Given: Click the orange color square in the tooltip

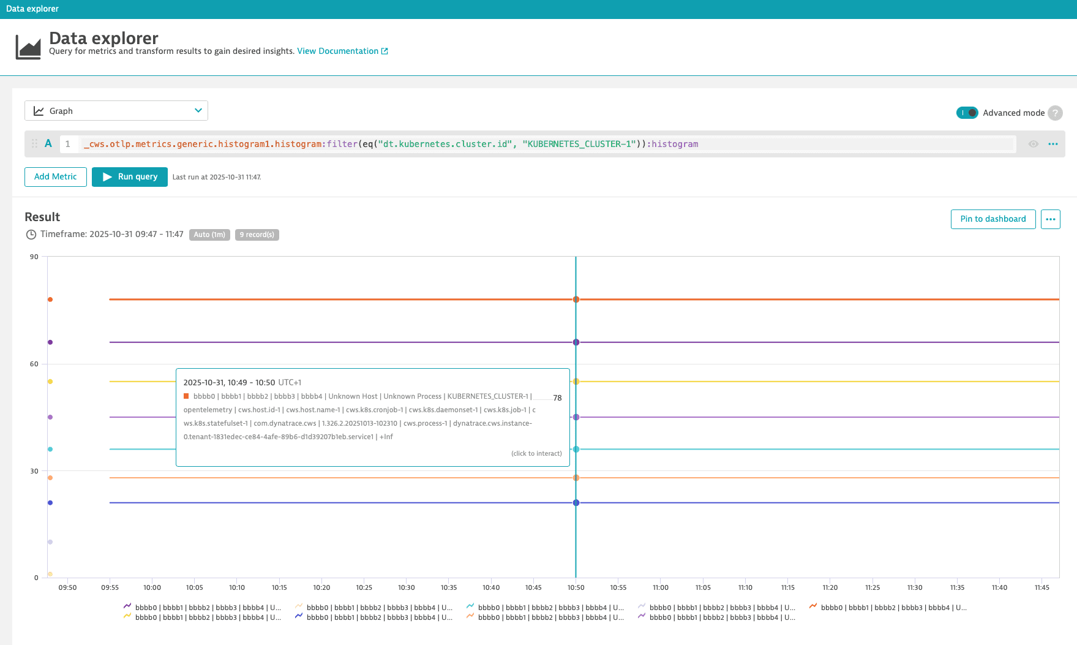Looking at the screenshot, I should [186, 396].
